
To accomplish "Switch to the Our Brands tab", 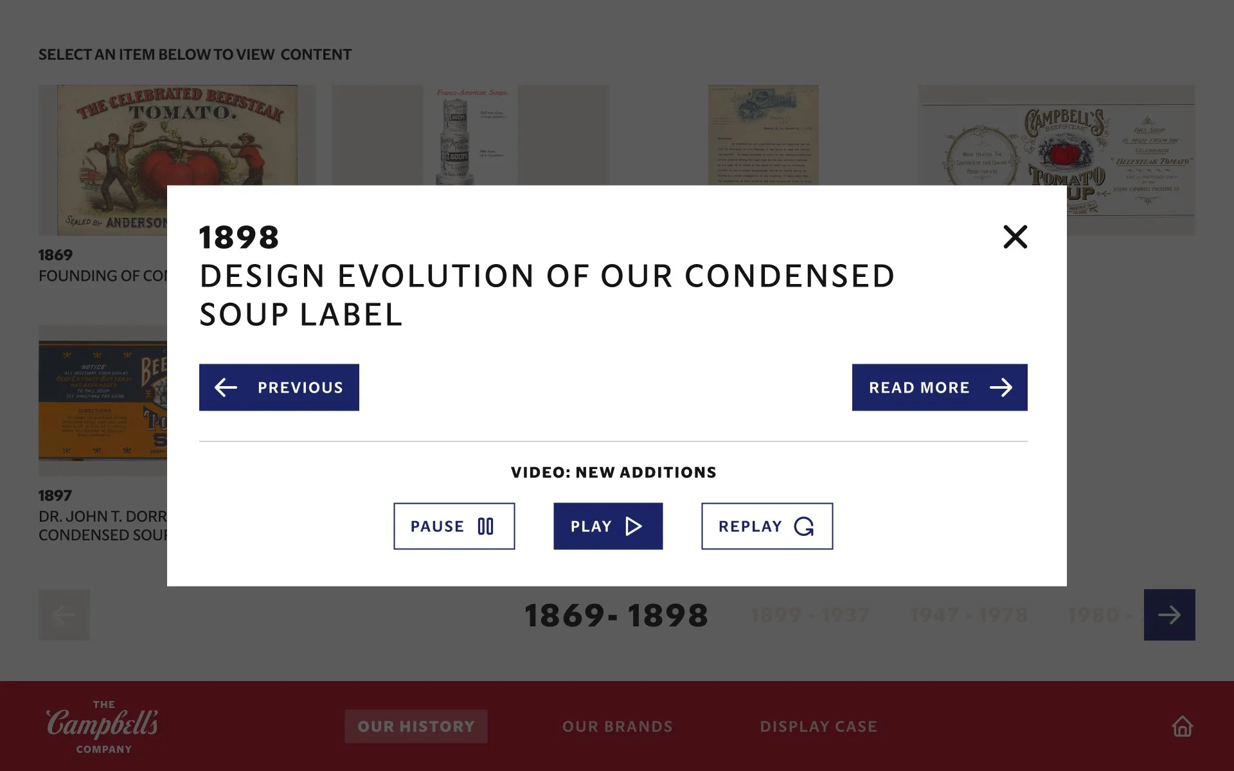I will tap(618, 727).
